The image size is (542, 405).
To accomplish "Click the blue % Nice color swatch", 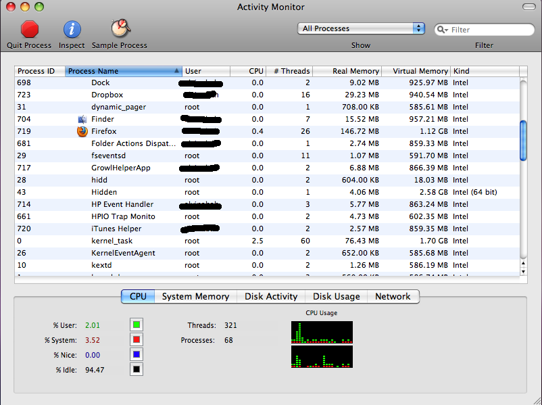I will [x=137, y=354].
